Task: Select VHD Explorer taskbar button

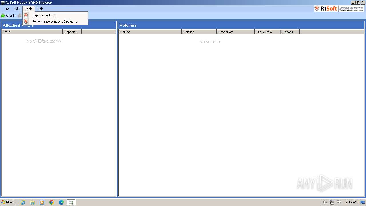Action: (71, 202)
